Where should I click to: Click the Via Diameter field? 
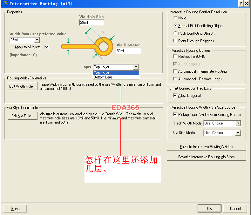(x=128, y=51)
